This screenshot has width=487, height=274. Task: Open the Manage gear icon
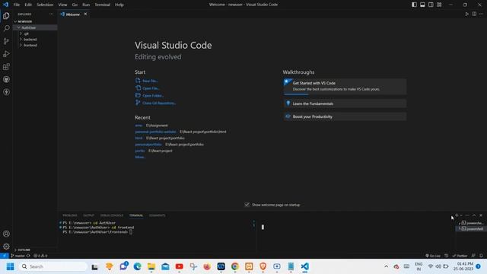click(6, 247)
